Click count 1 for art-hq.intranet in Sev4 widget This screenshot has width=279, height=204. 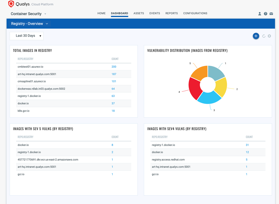(247, 167)
